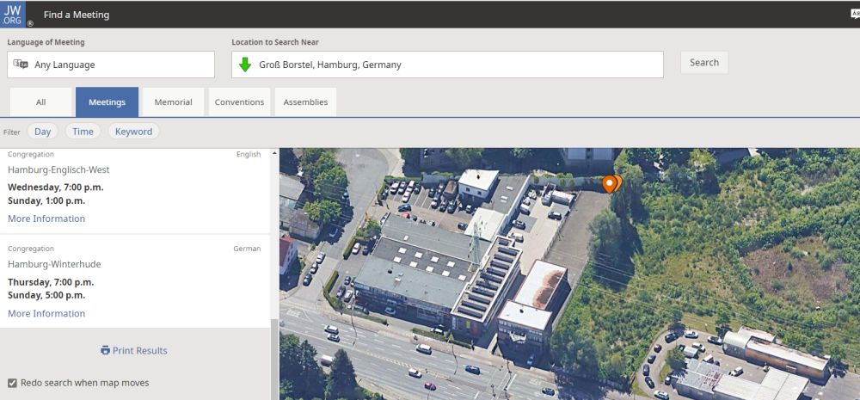Open More Information for Hamburg-Winterhude
Screen dimensions: 860x400
click(x=46, y=314)
